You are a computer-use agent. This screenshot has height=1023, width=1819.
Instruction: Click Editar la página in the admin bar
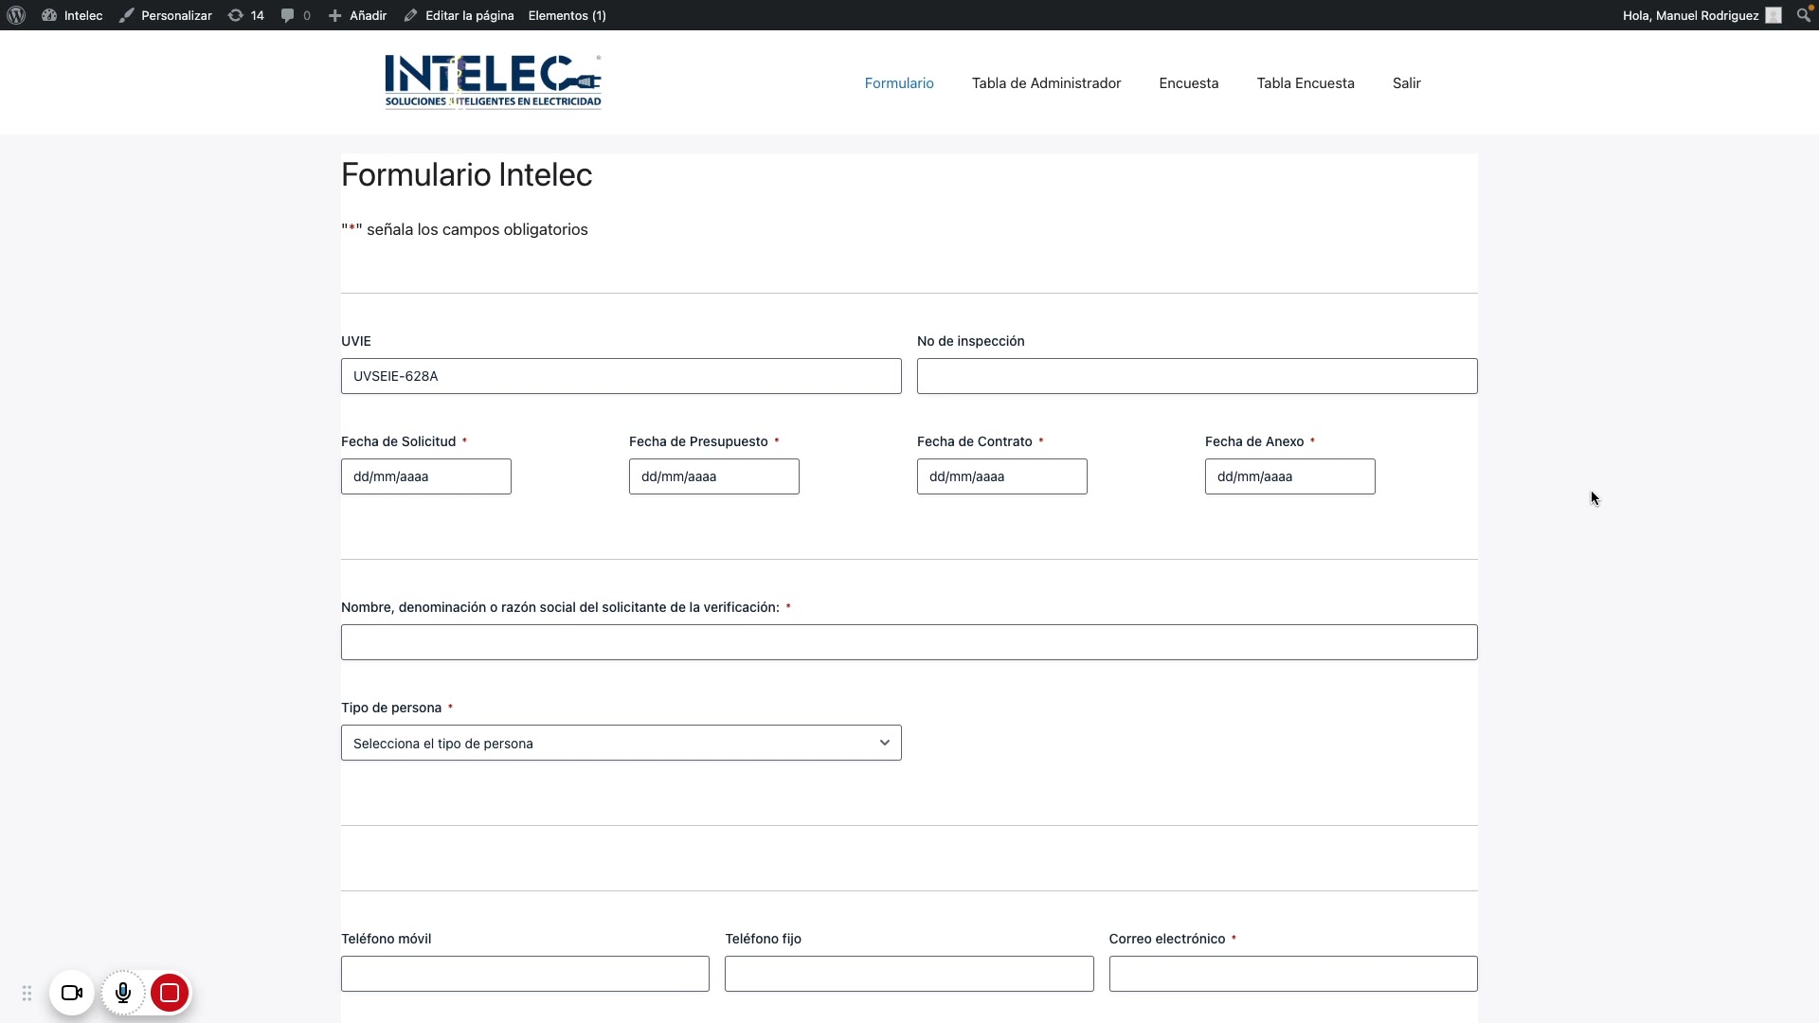point(459,15)
